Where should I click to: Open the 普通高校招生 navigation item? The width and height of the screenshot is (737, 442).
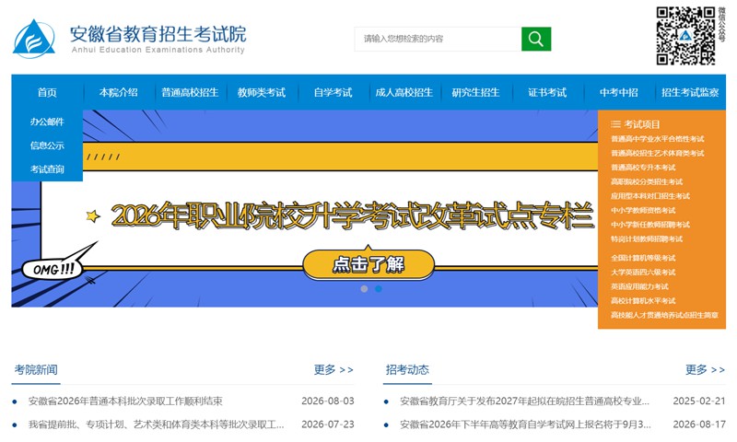(x=190, y=92)
